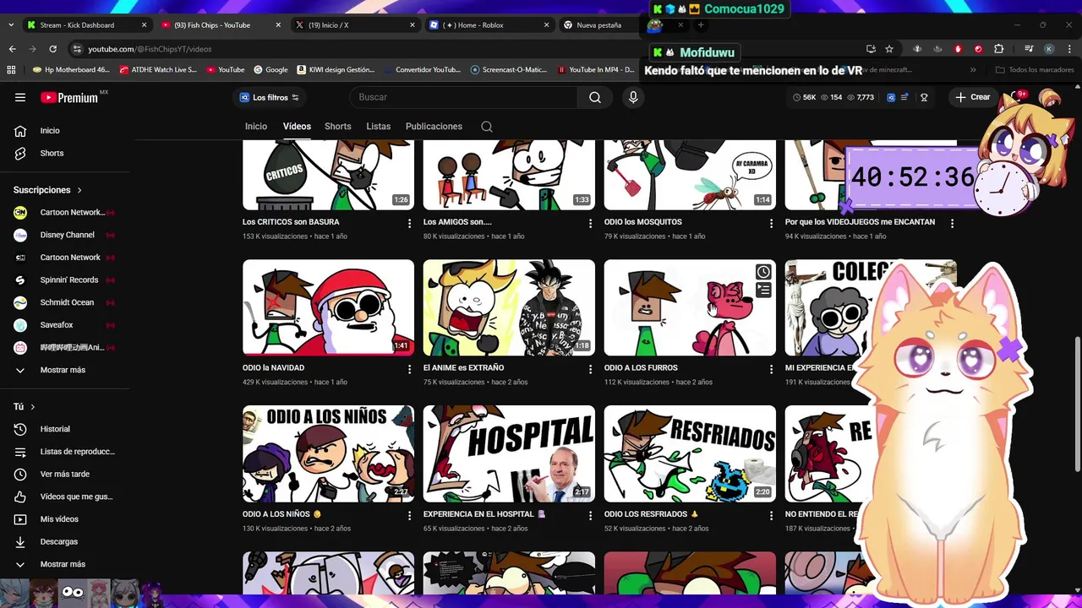Image resolution: width=1082 pixels, height=608 pixels.
Task: Click the page vertical scrollbar thumb
Action: [1077, 404]
